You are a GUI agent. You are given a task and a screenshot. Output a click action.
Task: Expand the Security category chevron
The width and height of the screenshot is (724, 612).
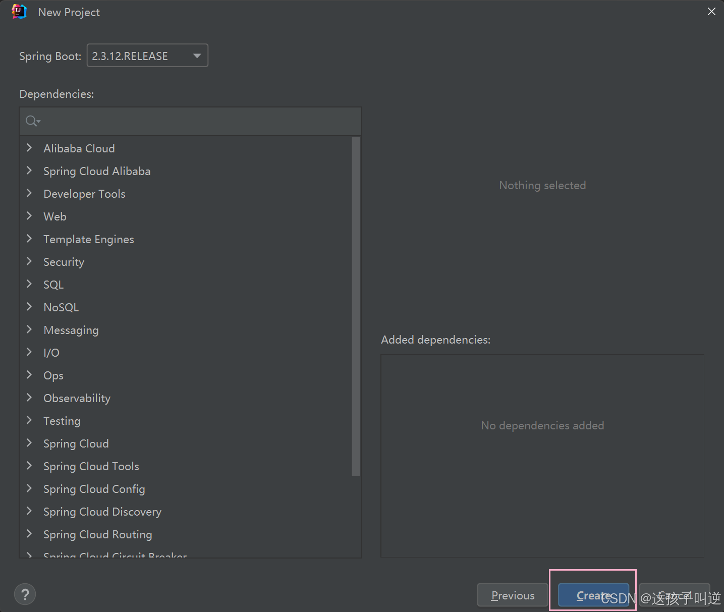tap(29, 261)
